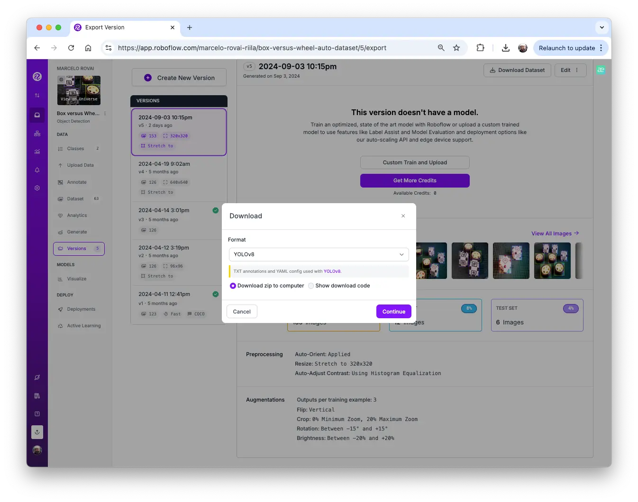The width and height of the screenshot is (638, 502).
Task: Select the Show download code option
Action: click(311, 286)
